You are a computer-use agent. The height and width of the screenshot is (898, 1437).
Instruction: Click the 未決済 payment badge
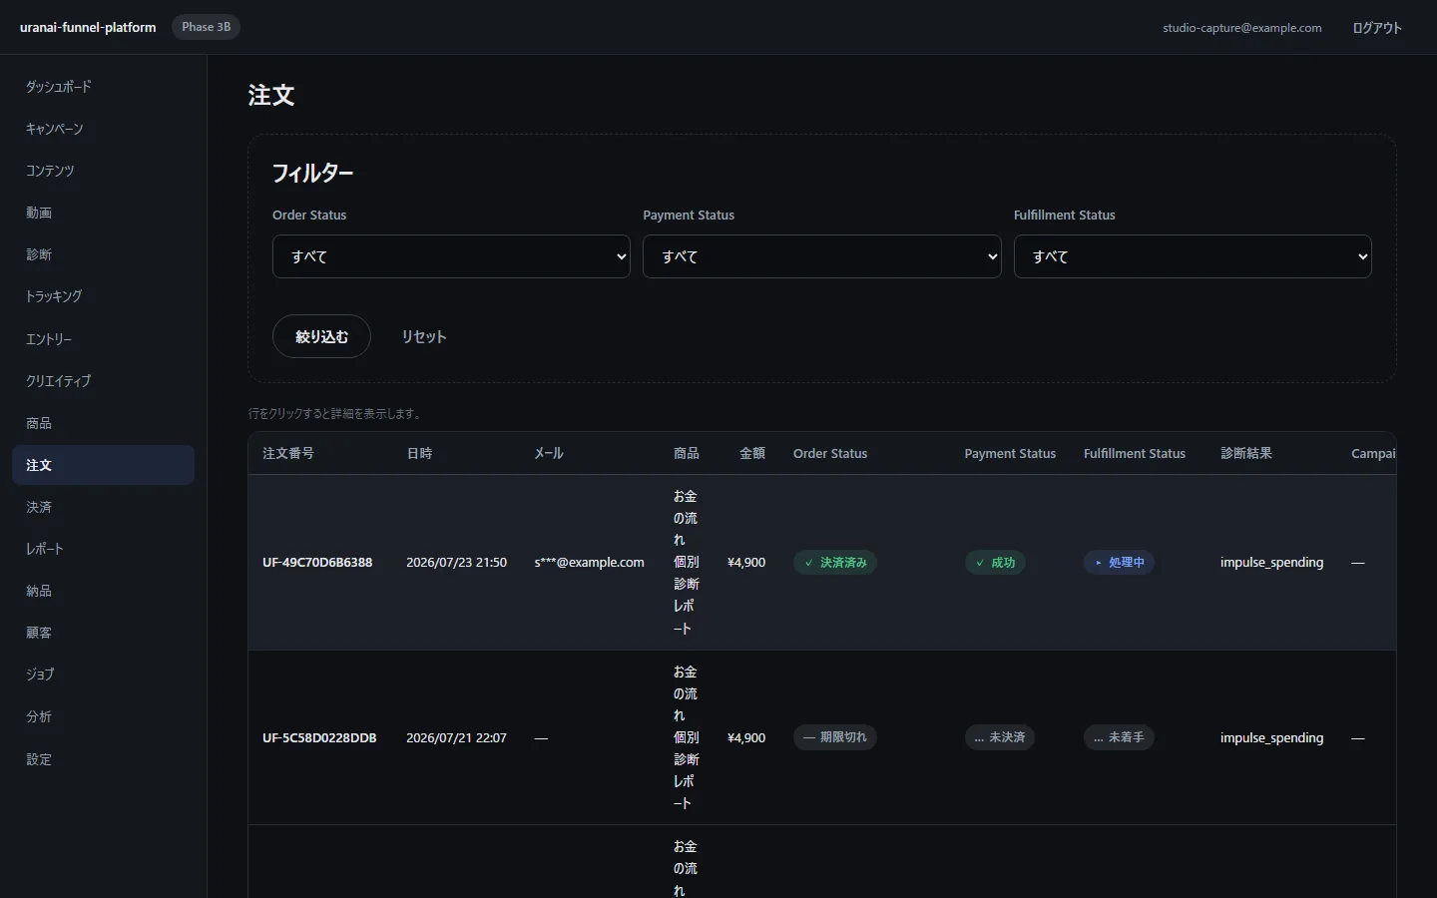click(x=1000, y=737)
